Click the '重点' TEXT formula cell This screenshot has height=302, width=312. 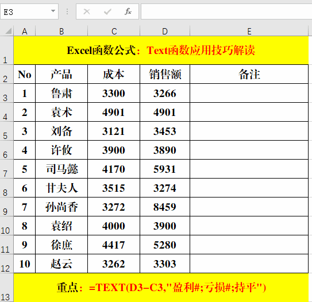click(x=161, y=288)
